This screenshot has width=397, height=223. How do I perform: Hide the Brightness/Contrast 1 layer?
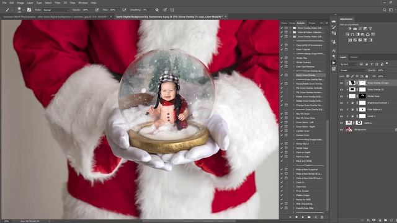click(x=342, y=103)
